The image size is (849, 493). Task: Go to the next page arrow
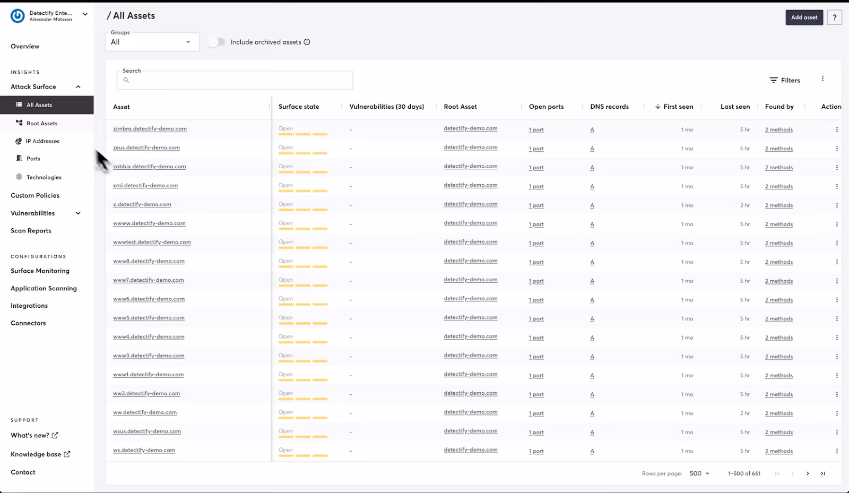[x=808, y=473]
